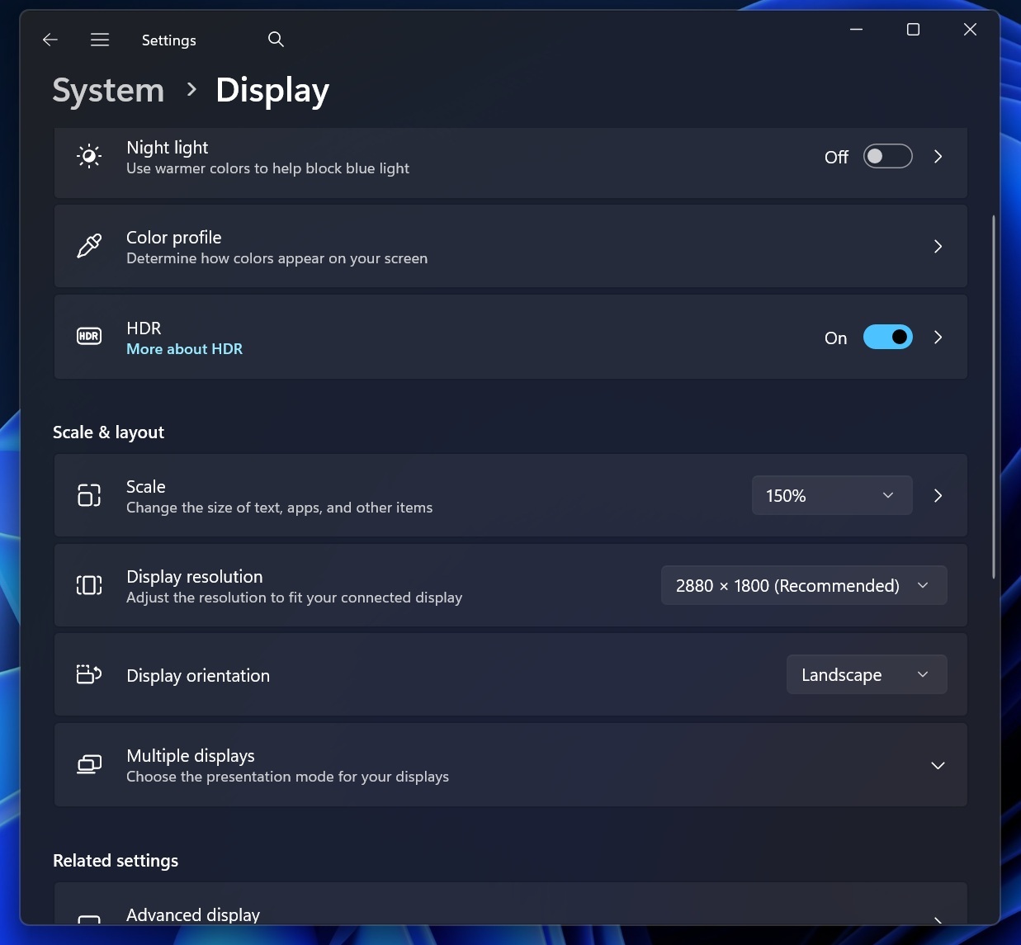Click the Color profile eyedropper icon
Image resolution: width=1021 pixels, height=945 pixels.
[x=88, y=245]
